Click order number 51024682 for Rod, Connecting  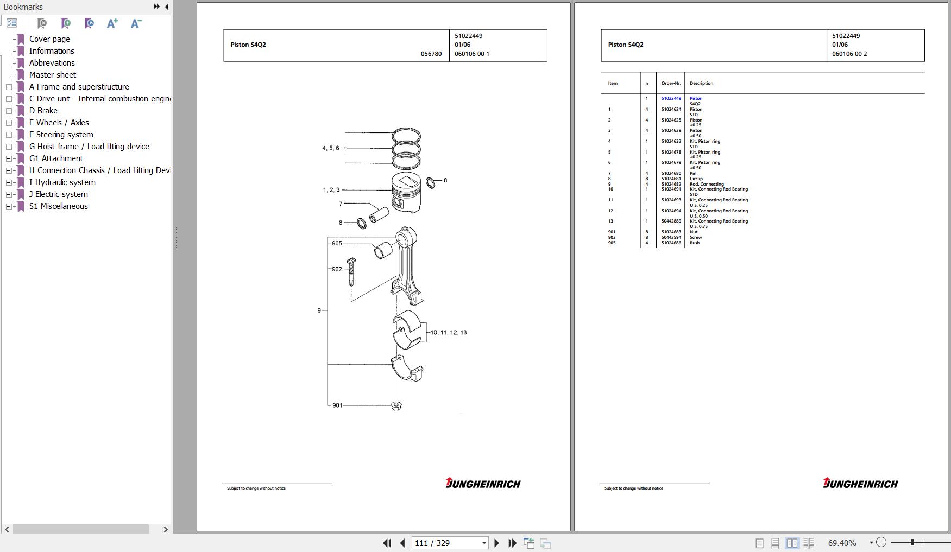671,184
